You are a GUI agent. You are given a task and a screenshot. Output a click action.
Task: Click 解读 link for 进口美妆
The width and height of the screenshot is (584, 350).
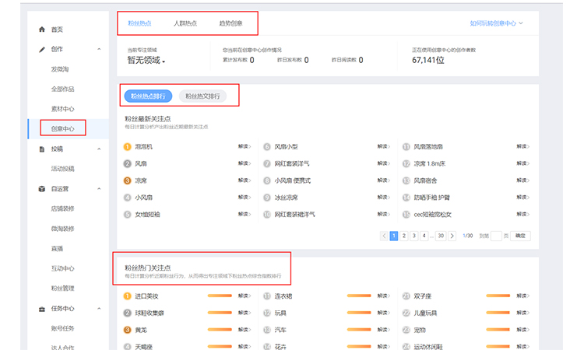[245, 296]
